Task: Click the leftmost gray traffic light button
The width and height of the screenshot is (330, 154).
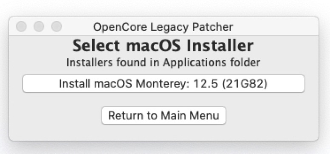Action: [21, 26]
